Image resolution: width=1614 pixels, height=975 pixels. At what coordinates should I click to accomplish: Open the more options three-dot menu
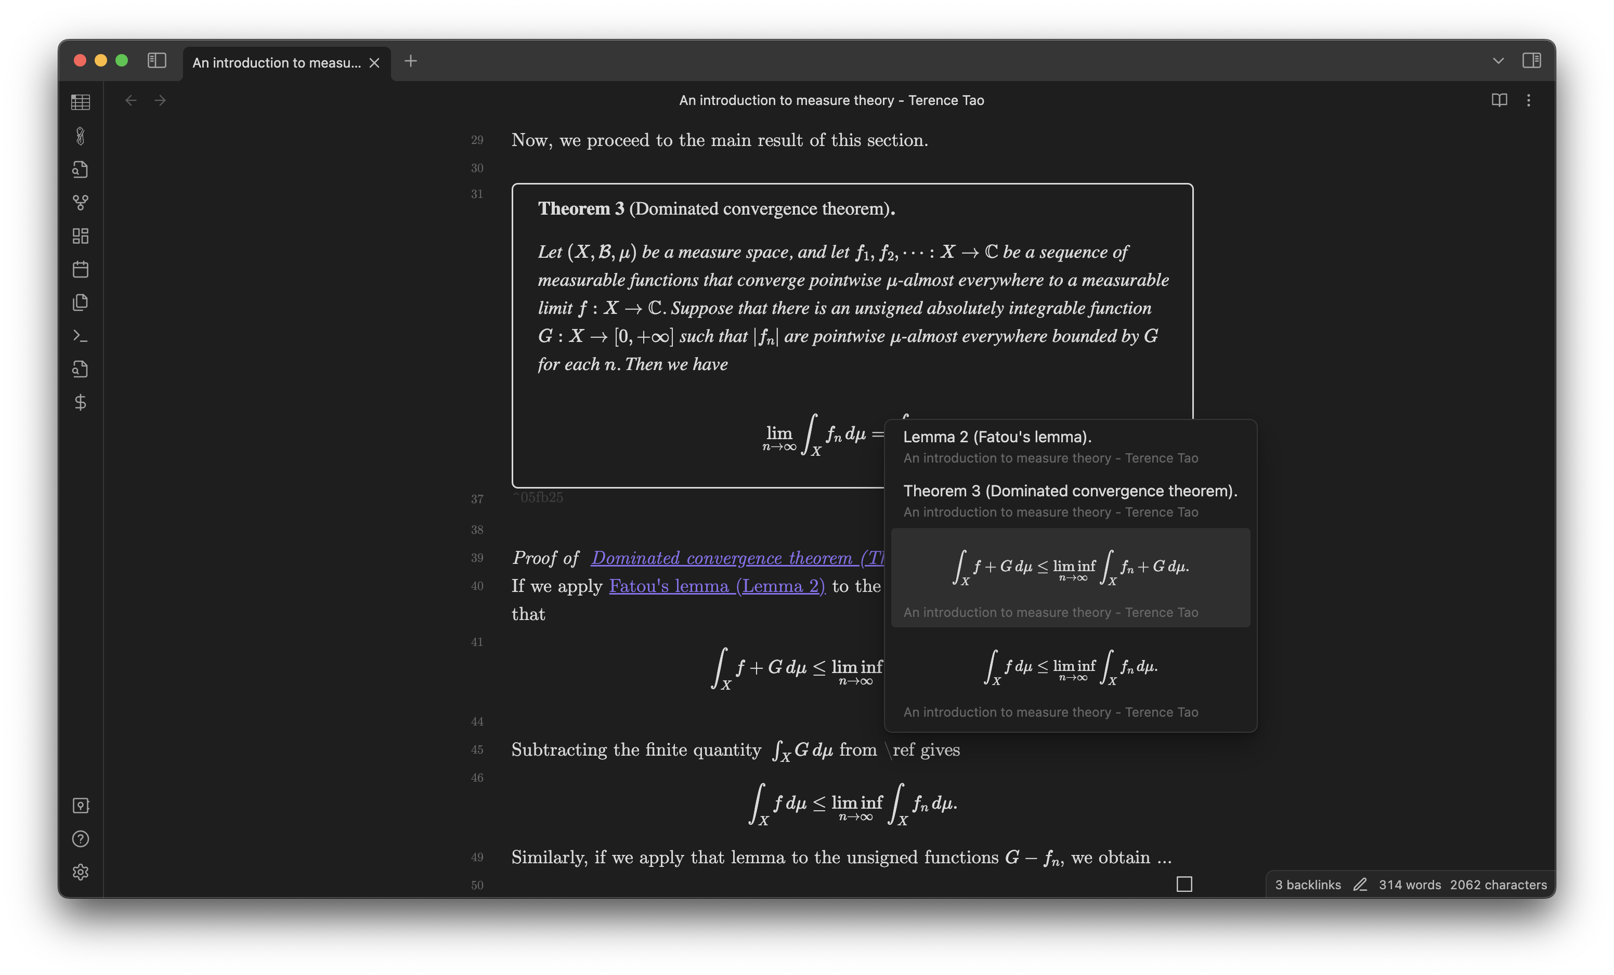point(1529,100)
